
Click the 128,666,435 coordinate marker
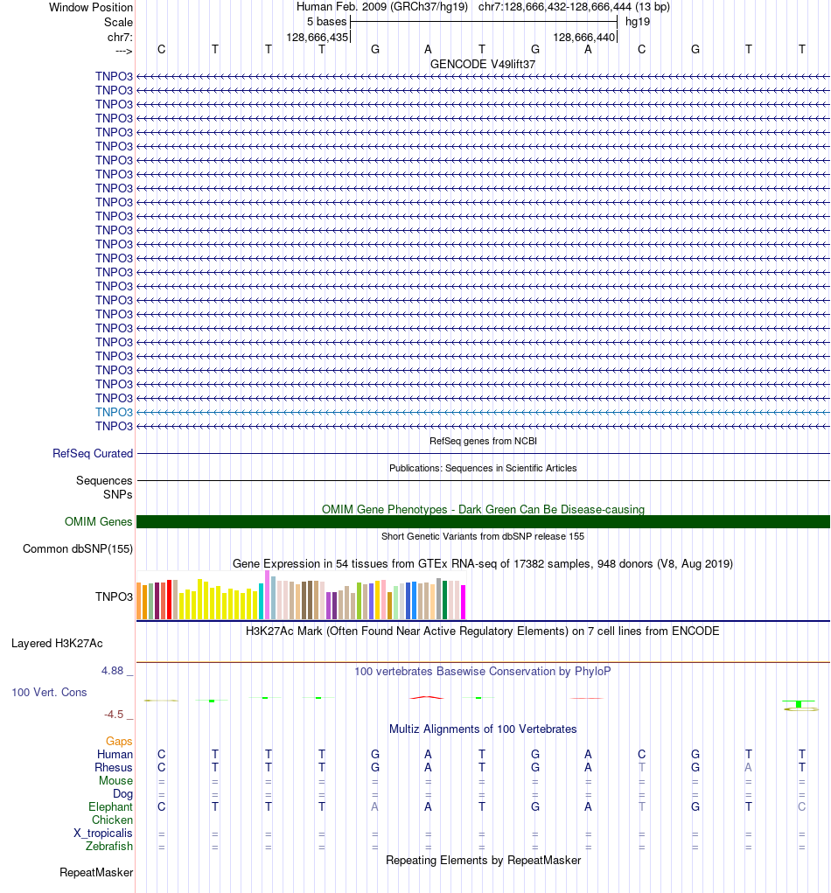(317, 37)
